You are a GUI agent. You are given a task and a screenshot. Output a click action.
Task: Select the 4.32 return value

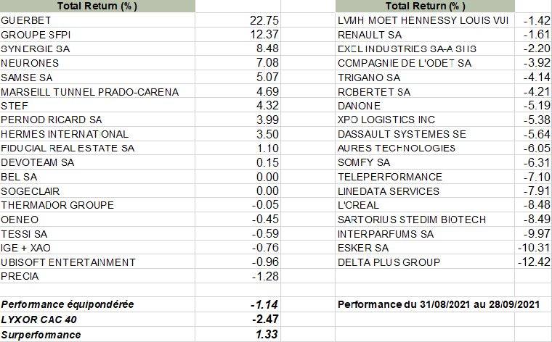click(x=267, y=106)
